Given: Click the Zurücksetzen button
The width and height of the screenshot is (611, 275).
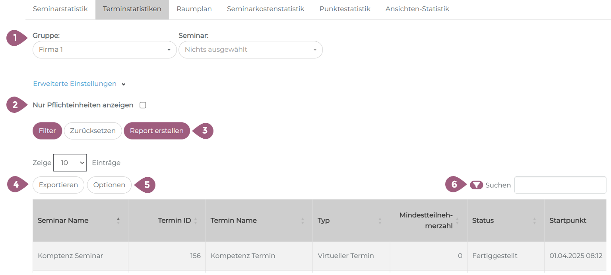Looking at the screenshot, I should pyautogui.click(x=93, y=131).
